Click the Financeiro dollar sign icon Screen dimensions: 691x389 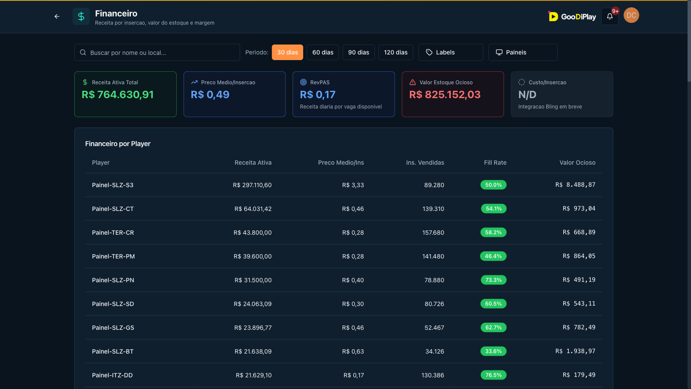[x=81, y=16]
